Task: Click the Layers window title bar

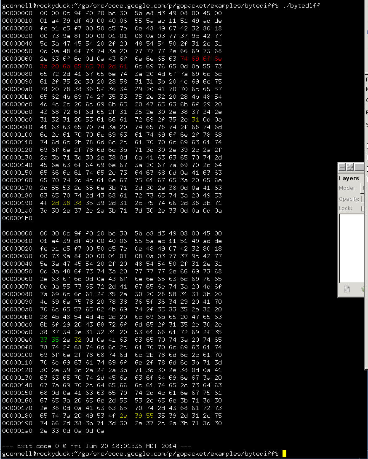Action: pyautogui.click(x=360, y=167)
